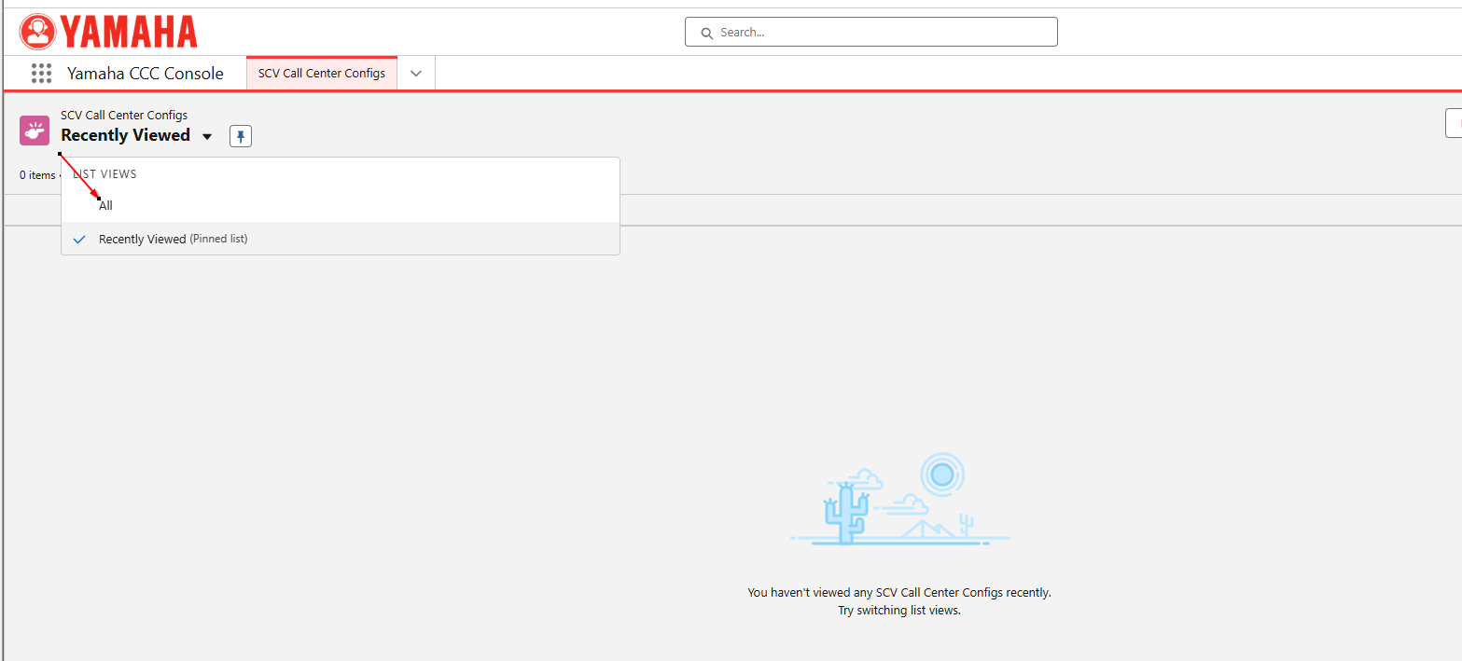
Task: Collapse the Recently Viewed list view dropdown arrow
Action: (207, 137)
